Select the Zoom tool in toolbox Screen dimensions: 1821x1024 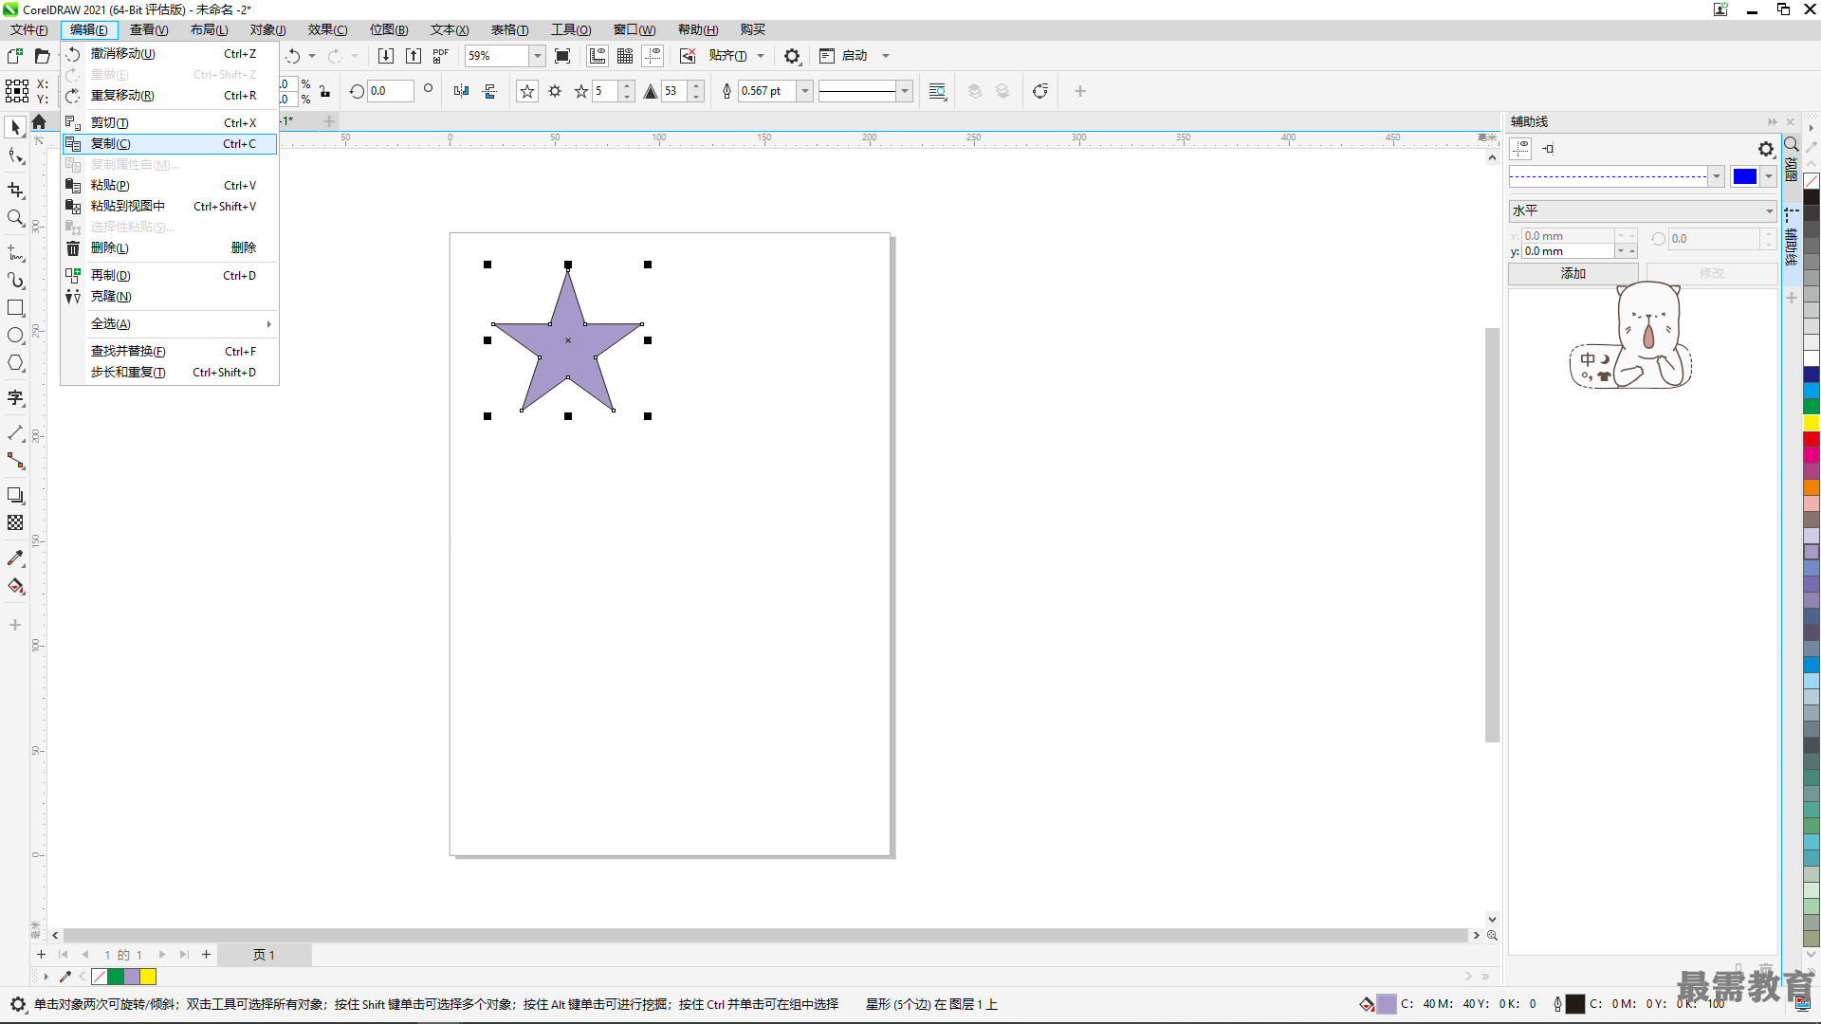pos(15,218)
